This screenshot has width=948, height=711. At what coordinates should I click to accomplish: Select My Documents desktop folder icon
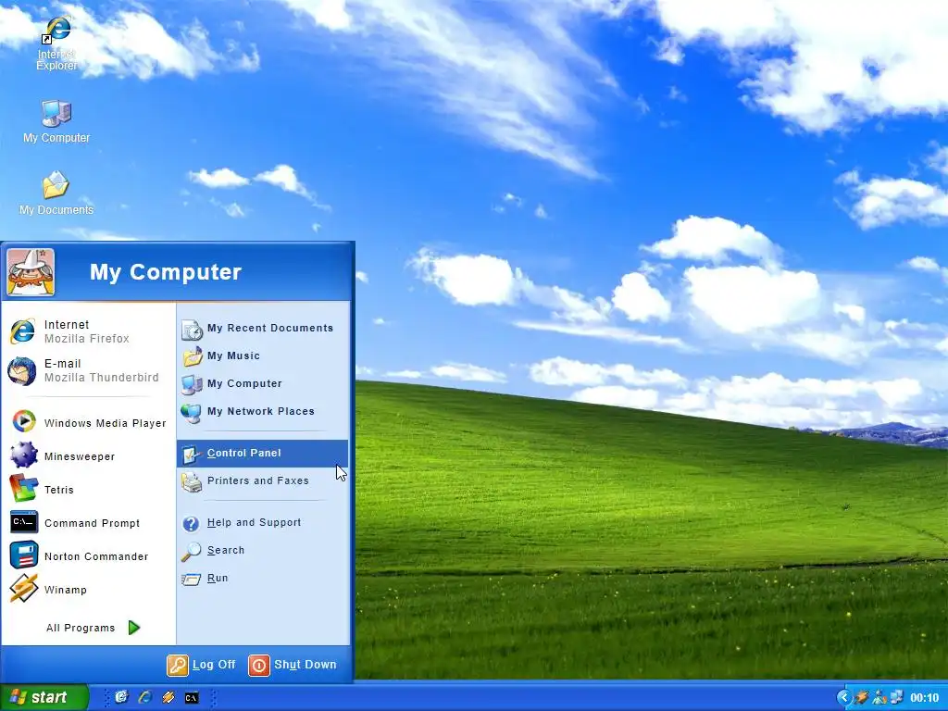(56, 193)
